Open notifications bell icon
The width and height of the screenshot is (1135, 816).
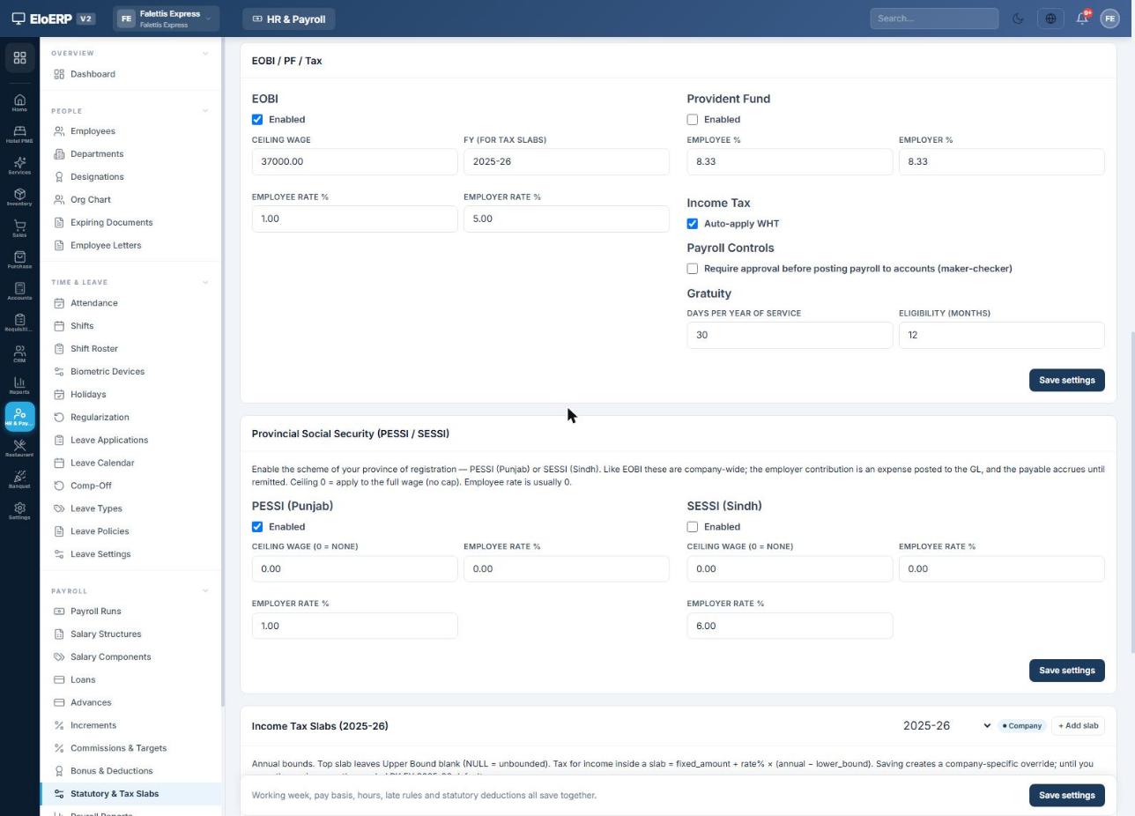tap(1082, 19)
